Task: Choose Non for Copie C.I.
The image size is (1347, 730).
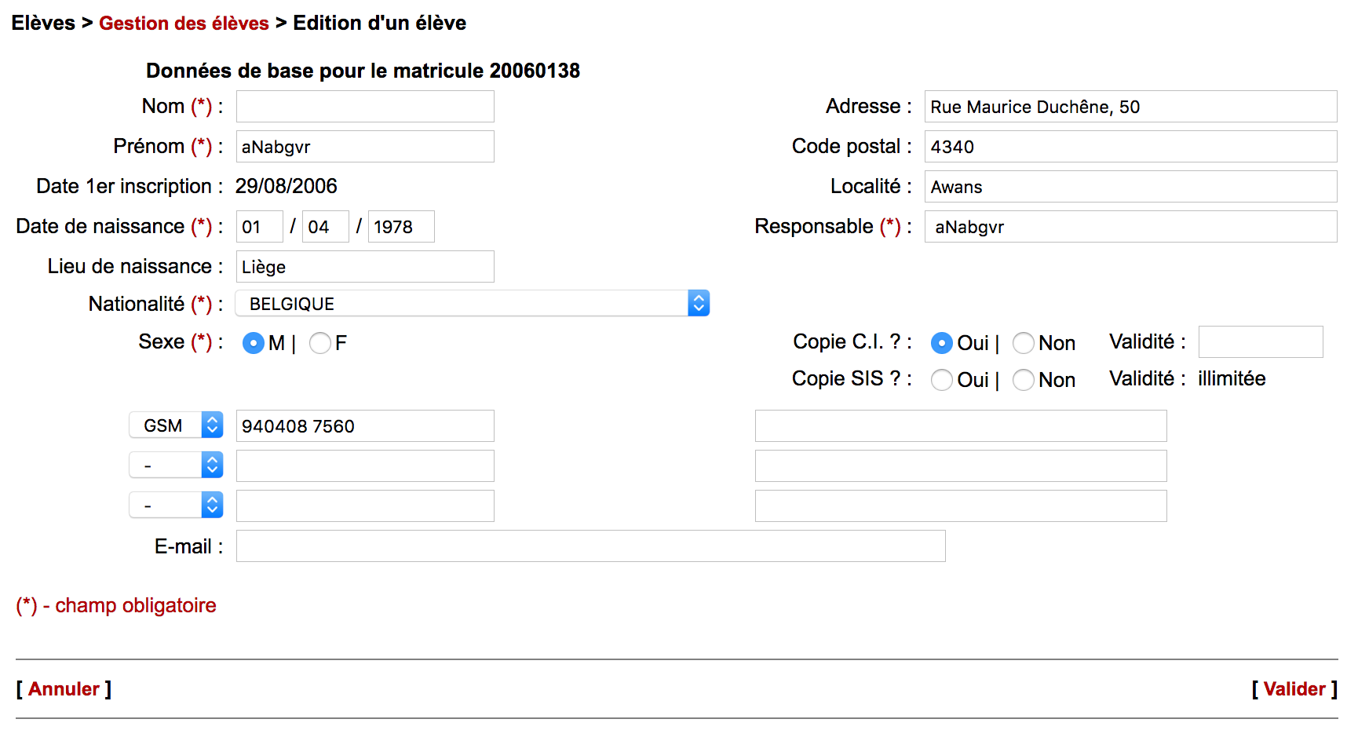Action: (x=1023, y=343)
